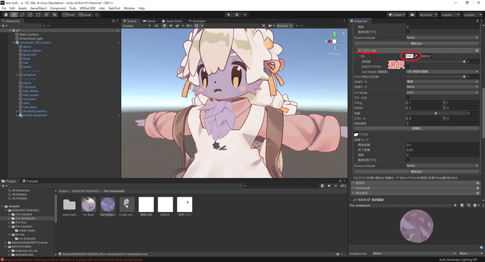Click search by label icon in Project panel

329,186
